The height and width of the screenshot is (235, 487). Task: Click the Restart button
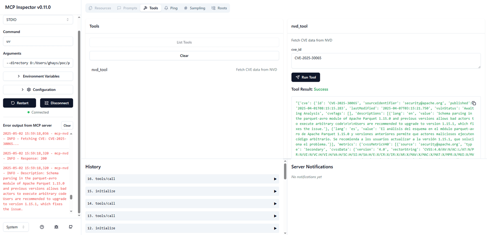19,103
